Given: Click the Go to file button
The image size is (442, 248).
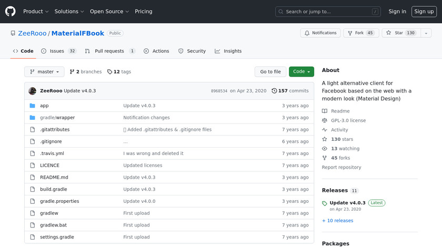Looking at the screenshot, I should tap(270, 72).
